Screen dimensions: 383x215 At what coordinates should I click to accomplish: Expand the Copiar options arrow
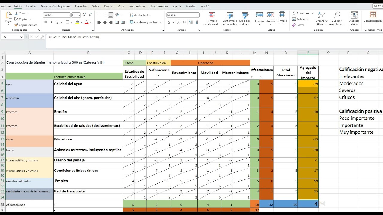coord(30,19)
